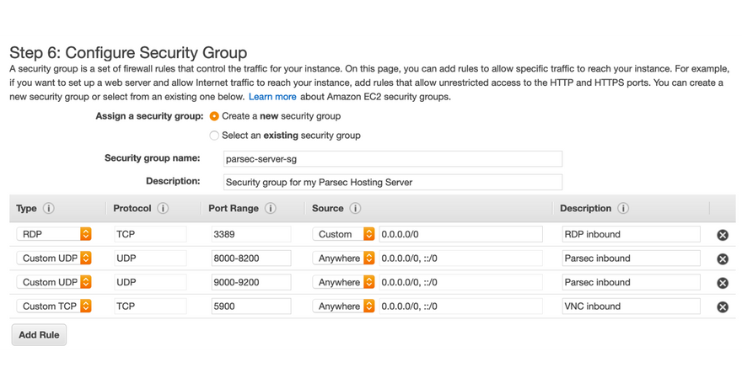The height and width of the screenshot is (389, 742).
Task: Focus the security group Description field
Action: point(392,182)
